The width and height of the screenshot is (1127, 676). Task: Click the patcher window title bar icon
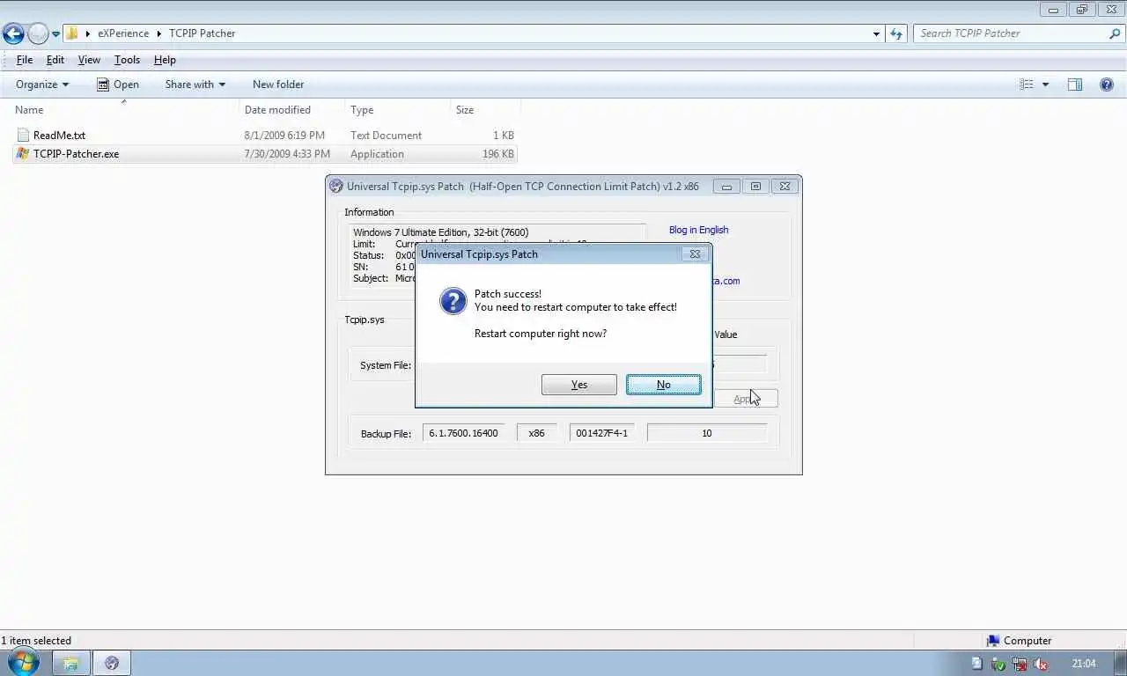[x=335, y=187]
